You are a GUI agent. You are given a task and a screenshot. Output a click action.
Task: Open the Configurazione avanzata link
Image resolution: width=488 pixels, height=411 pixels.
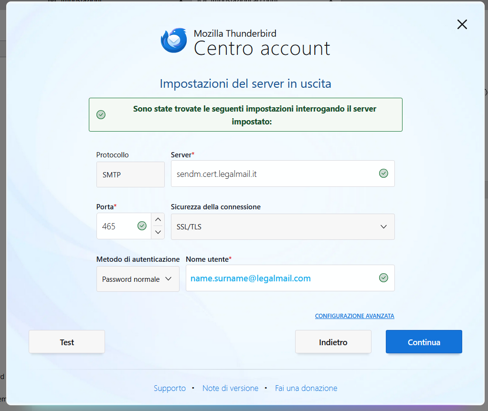pyautogui.click(x=354, y=316)
